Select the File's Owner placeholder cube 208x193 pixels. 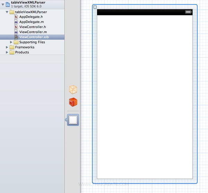tap(73, 90)
